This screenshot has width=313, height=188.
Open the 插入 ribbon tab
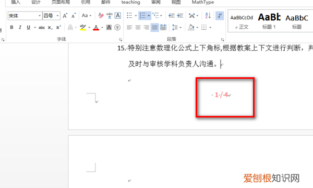[16, 2]
